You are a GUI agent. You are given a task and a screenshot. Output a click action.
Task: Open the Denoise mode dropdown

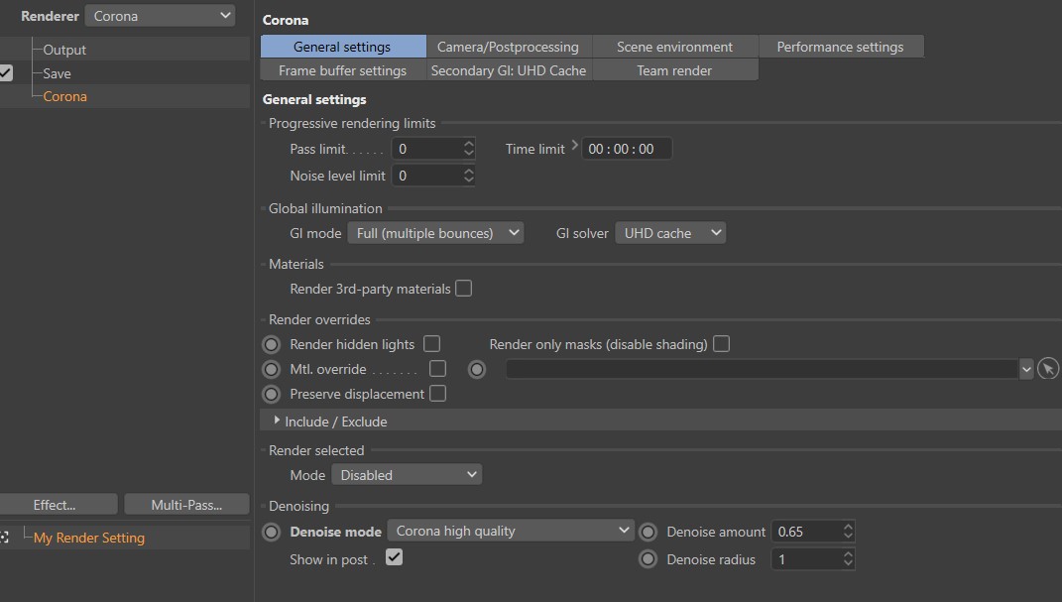pyautogui.click(x=511, y=531)
